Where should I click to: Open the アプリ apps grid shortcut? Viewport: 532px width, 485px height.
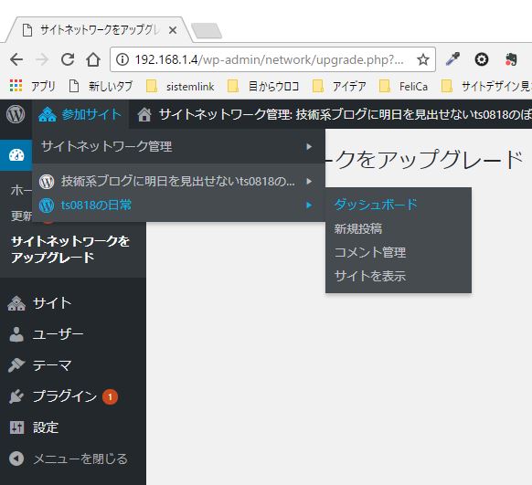coord(33,86)
